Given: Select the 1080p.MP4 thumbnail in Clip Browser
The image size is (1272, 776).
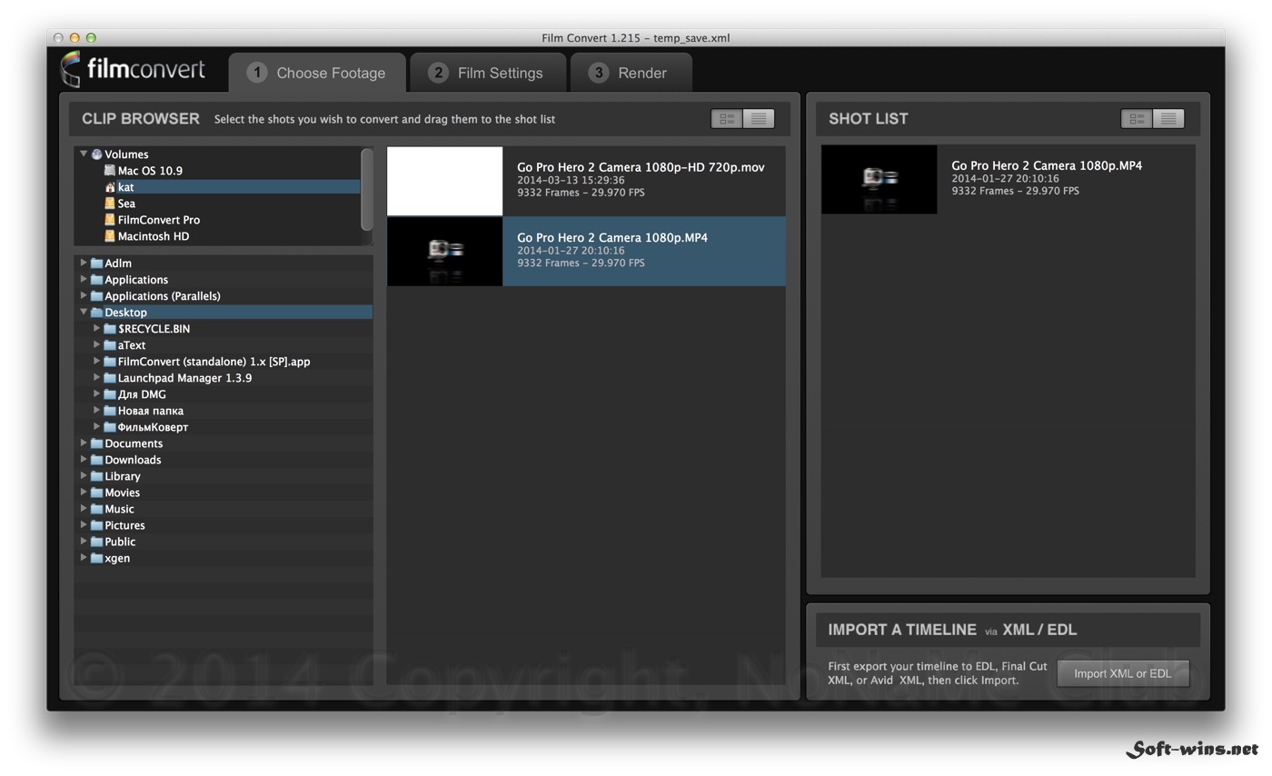Looking at the screenshot, I should 444,252.
